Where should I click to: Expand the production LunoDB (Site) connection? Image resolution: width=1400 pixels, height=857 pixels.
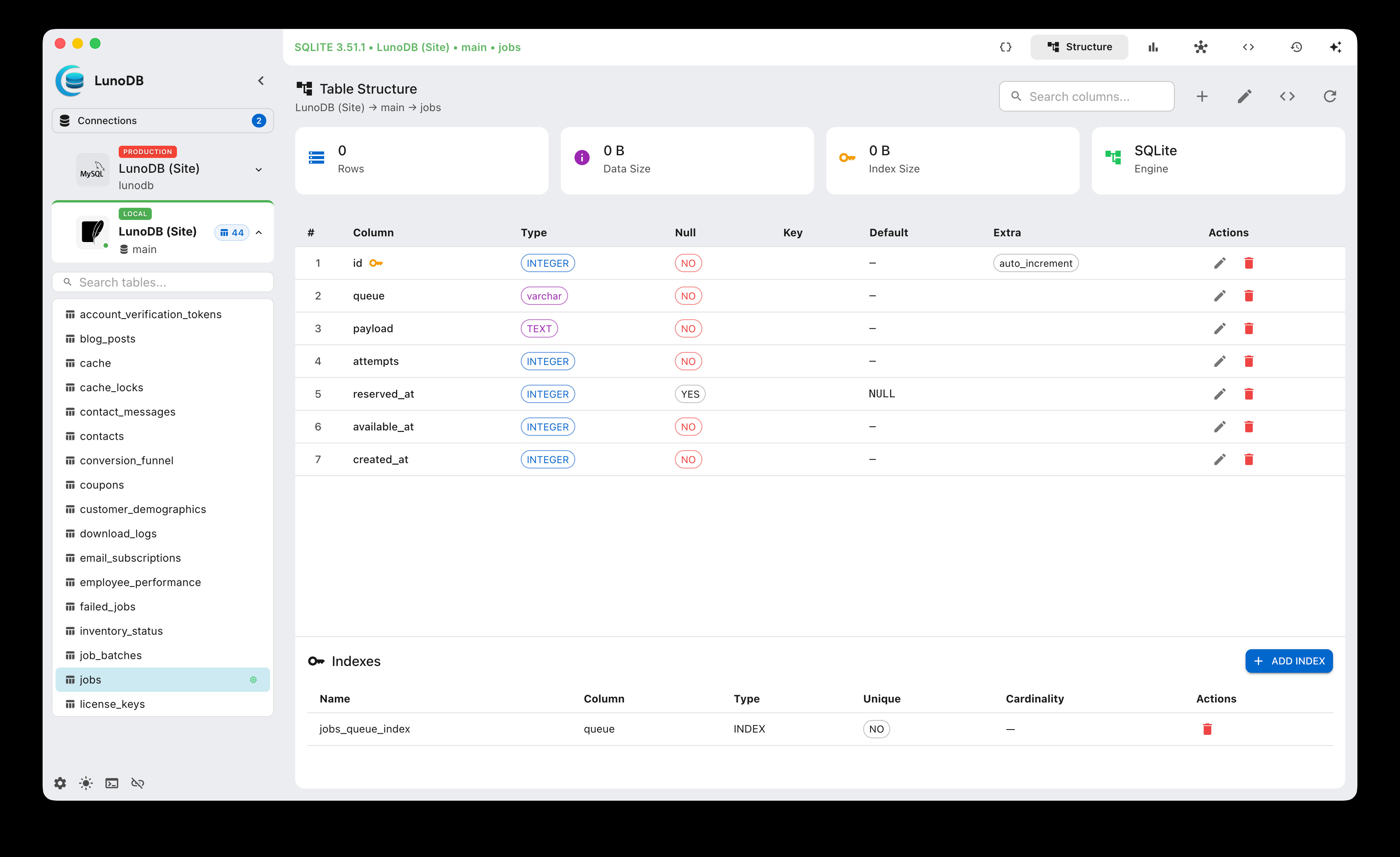pos(259,169)
